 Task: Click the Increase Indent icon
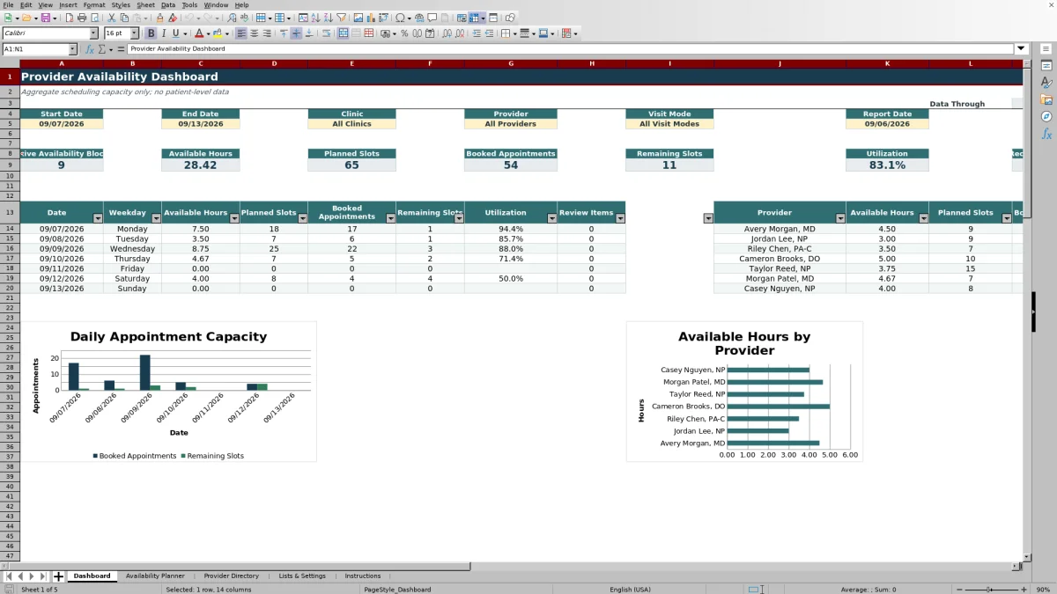pos(477,33)
